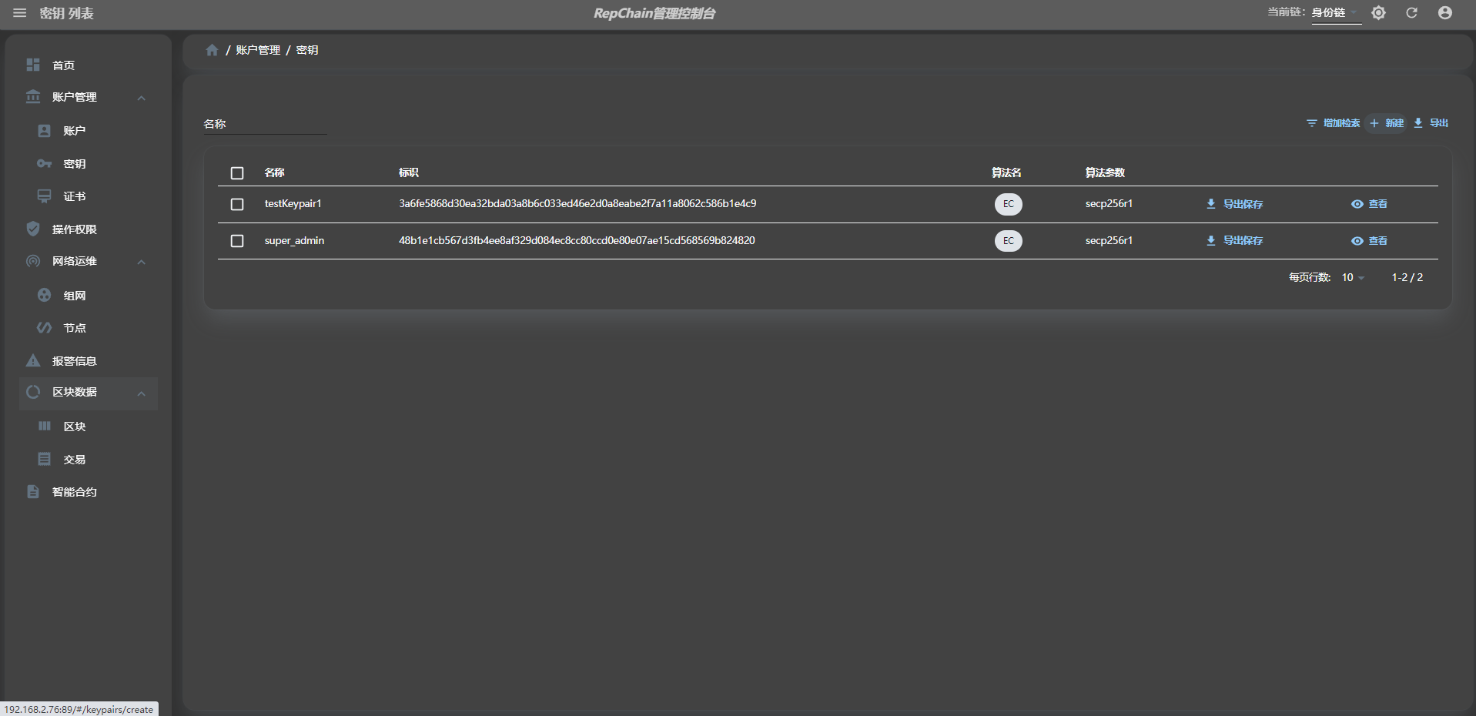Open the user profile icon

(x=1445, y=13)
